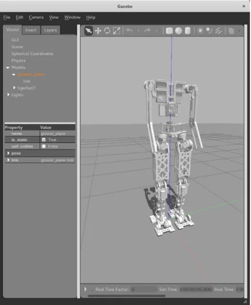Switch to the Layers tab
The image size is (251, 305).
[50, 30]
